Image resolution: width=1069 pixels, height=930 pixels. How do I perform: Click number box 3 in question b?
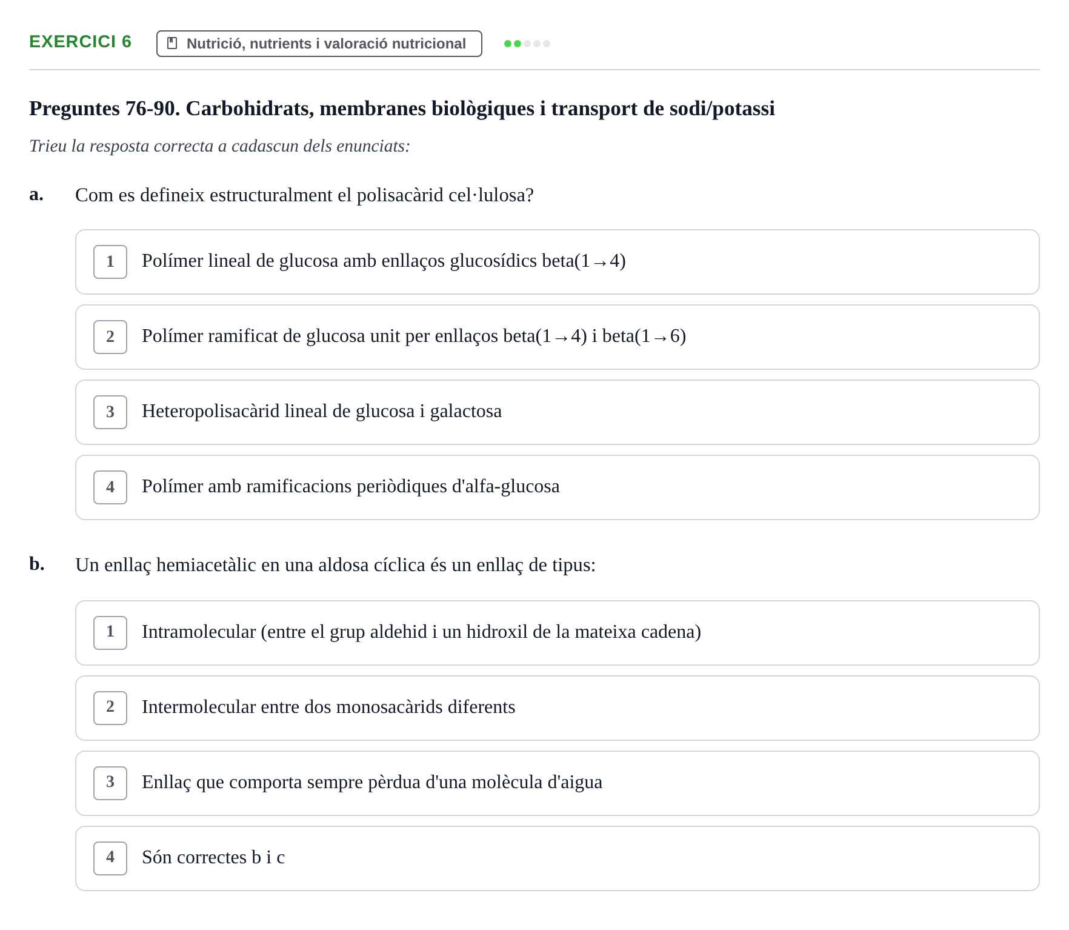110,783
